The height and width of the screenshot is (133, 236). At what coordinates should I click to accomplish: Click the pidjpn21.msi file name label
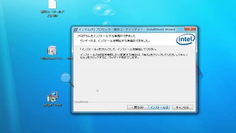point(52,105)
